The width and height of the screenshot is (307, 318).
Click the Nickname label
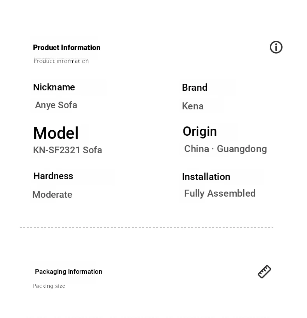click(54, 87)
